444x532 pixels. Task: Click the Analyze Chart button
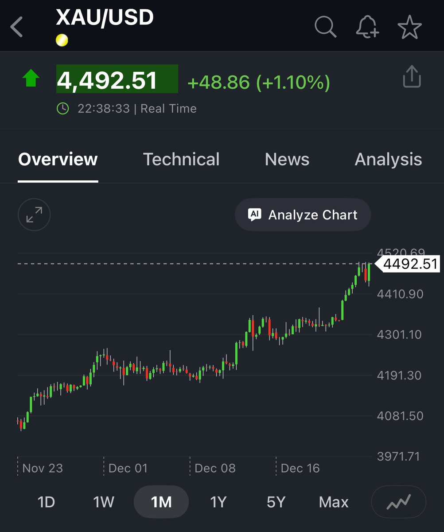303,215
